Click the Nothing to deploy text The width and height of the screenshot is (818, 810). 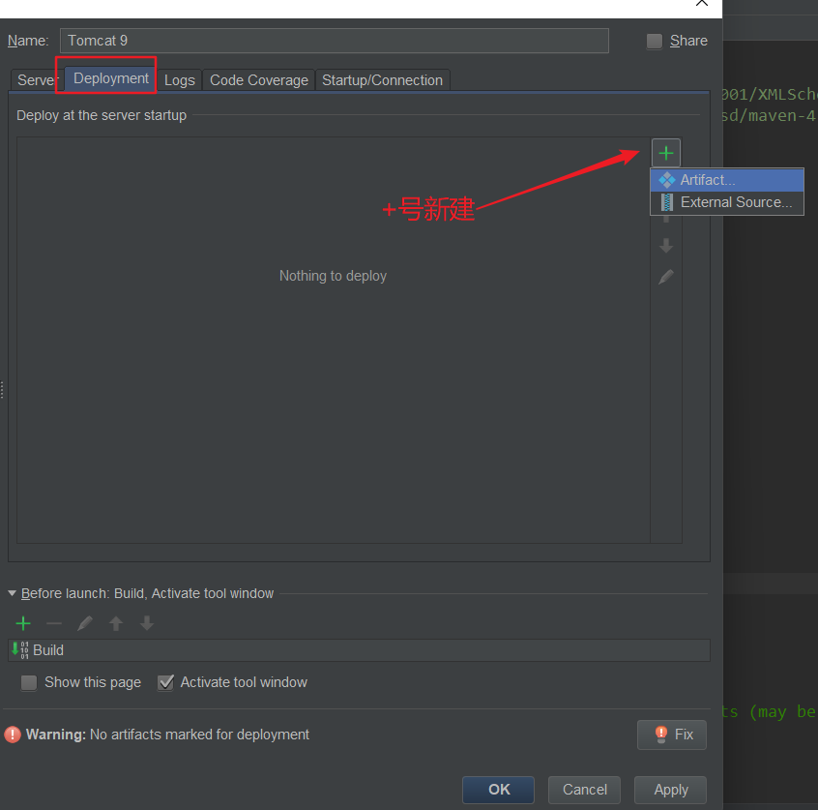[x=333, y=276]
